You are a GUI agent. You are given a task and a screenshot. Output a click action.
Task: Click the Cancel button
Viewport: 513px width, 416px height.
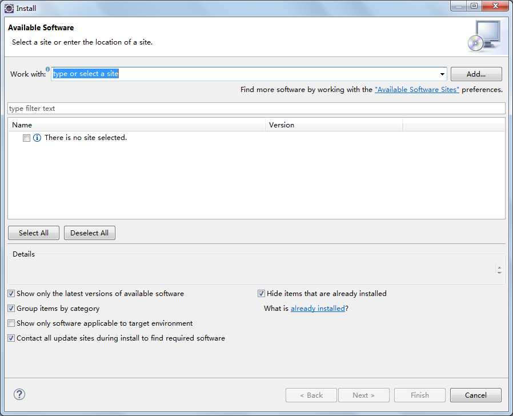(x=476, y=395)
